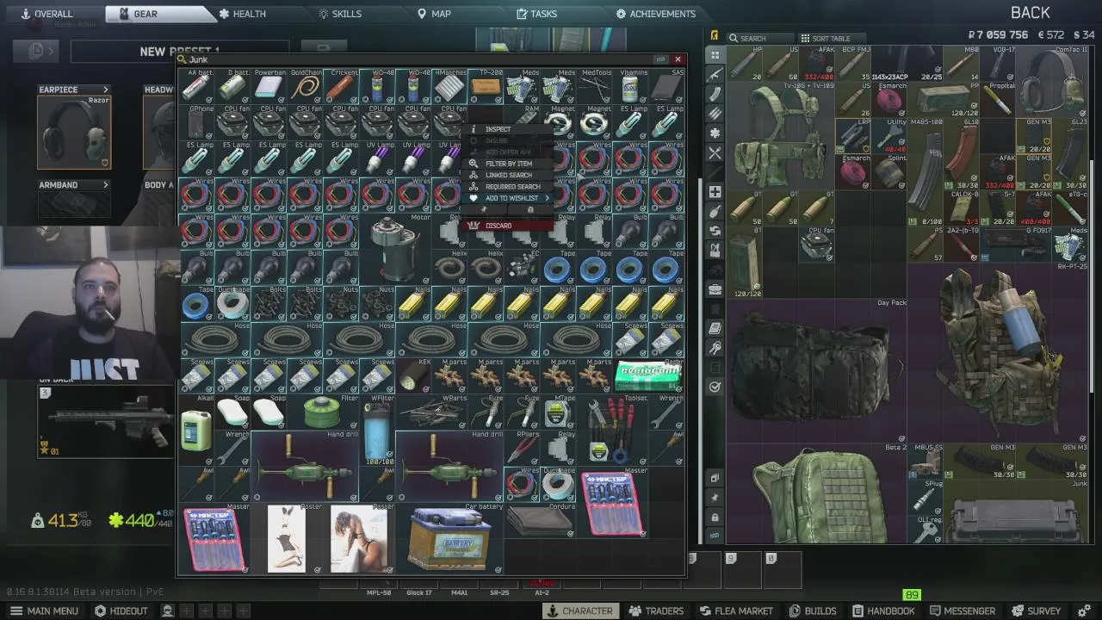Choose Filter by Item in context menu

tap(508, 164)
